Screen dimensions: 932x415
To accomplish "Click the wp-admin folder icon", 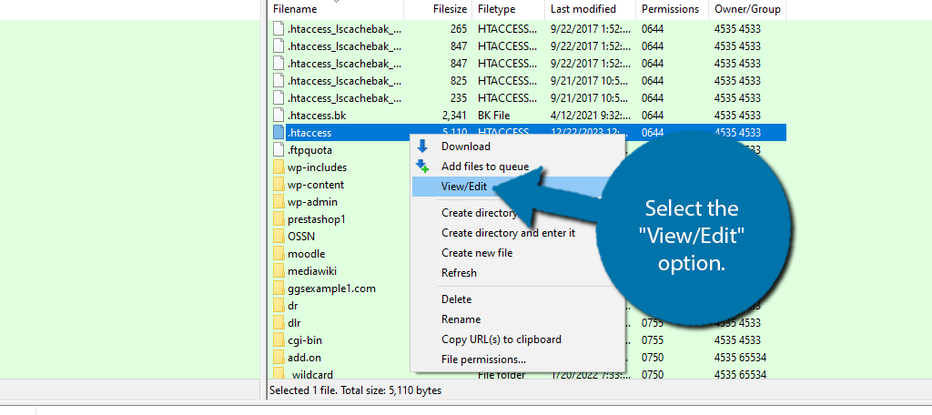I will point(279,202).
